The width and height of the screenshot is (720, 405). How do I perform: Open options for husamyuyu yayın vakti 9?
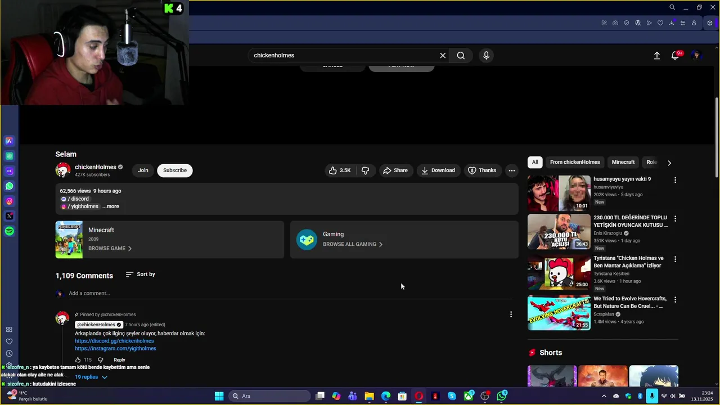(675, 180)
